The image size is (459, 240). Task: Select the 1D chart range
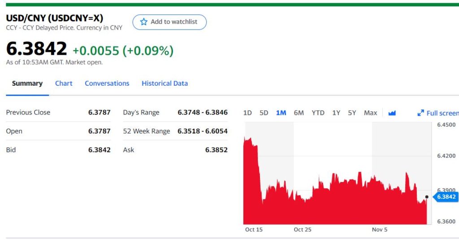(x=247, y=113)
